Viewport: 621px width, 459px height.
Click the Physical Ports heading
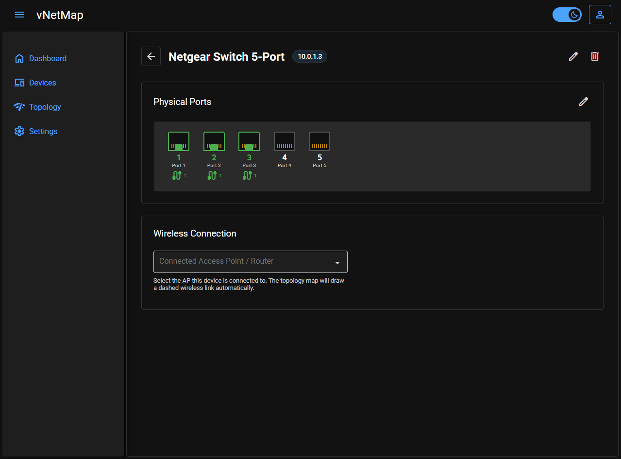click(183, 102)
